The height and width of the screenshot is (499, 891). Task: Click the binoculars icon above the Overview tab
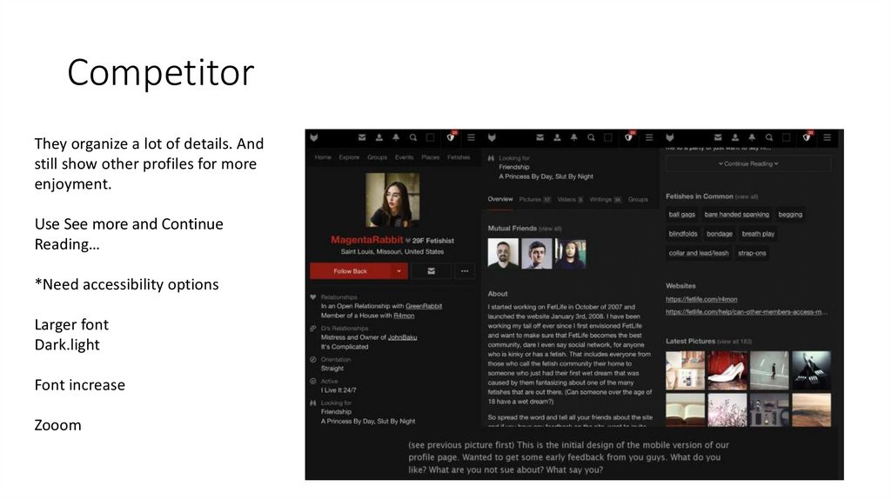(491, 158)
